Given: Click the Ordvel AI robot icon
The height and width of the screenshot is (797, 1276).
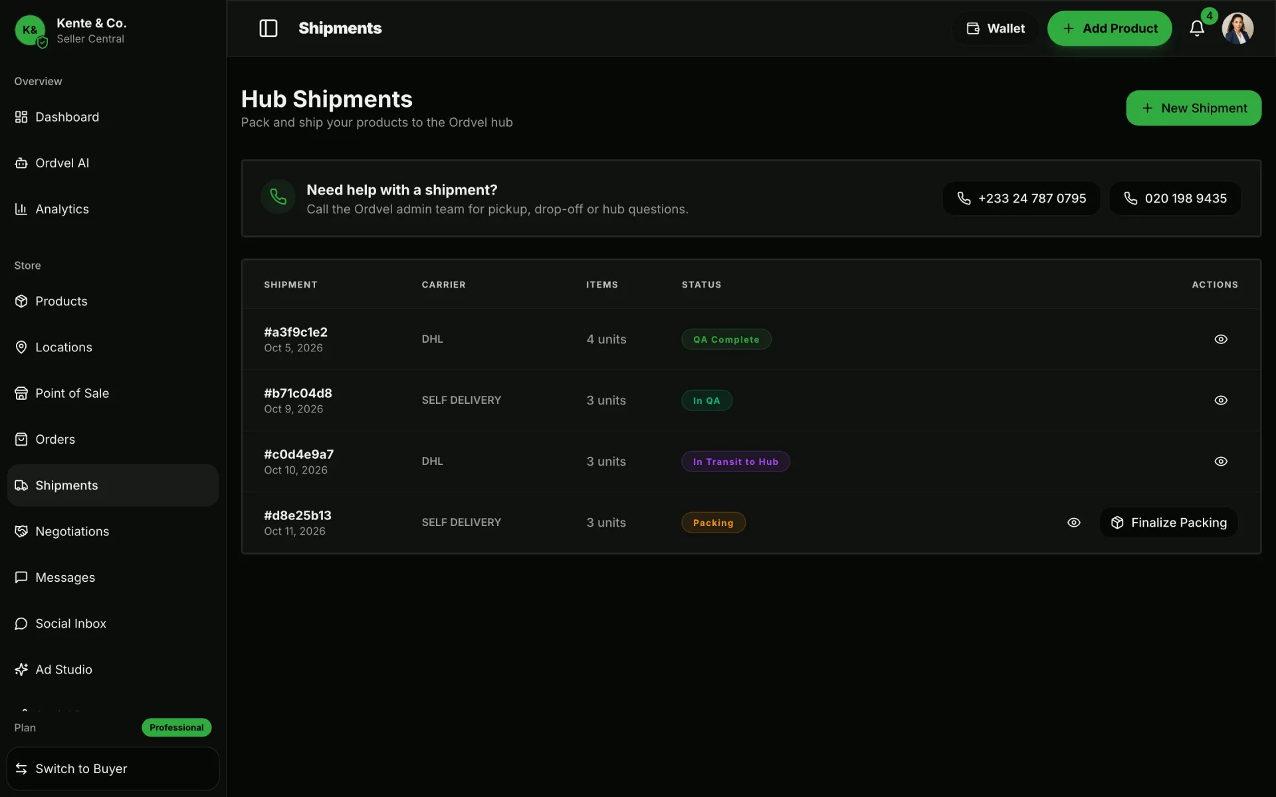Looking at the screenshot, I should (21, 163).
